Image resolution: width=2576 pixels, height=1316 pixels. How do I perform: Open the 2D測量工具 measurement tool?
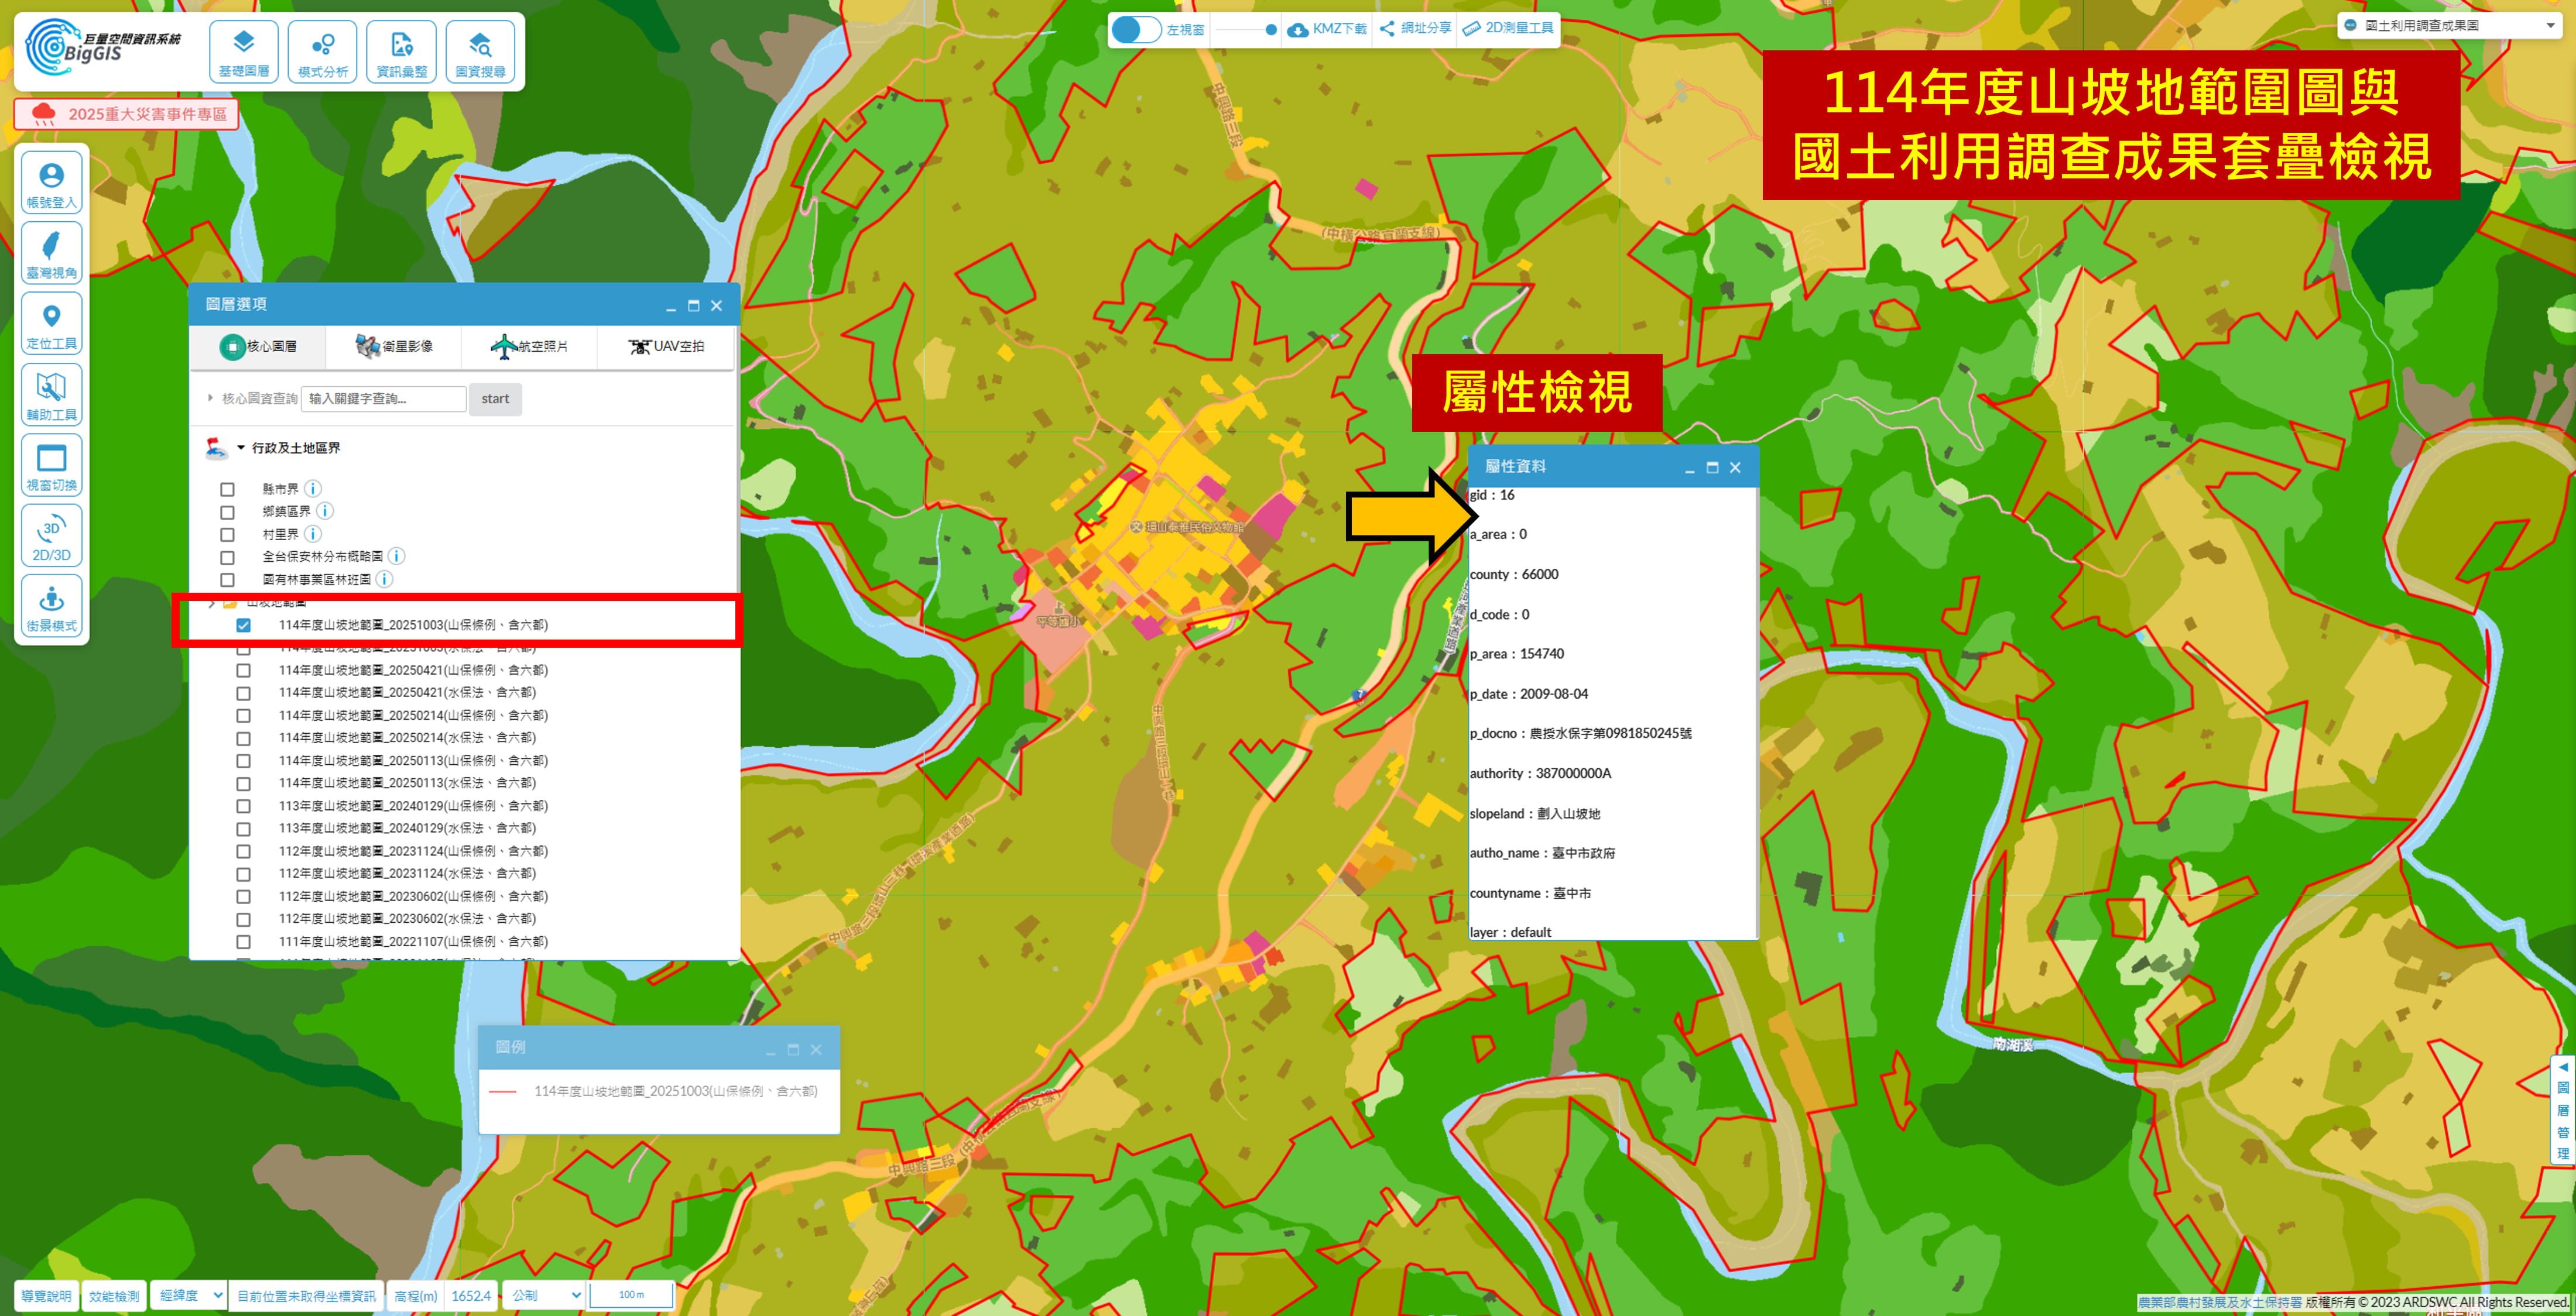1508,28
